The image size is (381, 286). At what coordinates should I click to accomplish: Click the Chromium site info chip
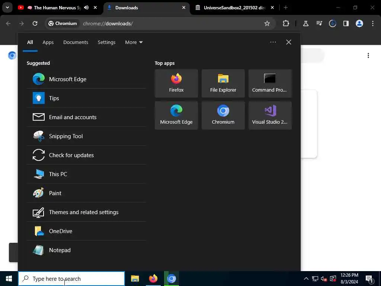point(63,23)
